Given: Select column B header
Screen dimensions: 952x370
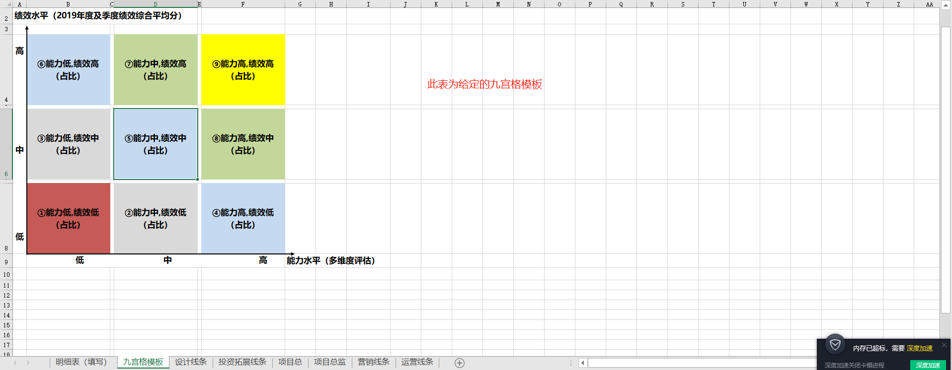Looking at the screenshot, I should 68,4.
